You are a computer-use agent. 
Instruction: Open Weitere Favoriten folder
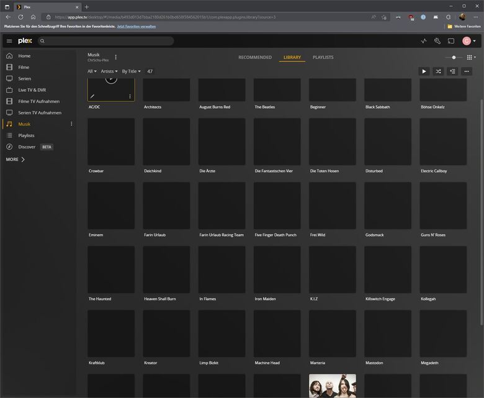pyautogui.click(x=464, y=27)
